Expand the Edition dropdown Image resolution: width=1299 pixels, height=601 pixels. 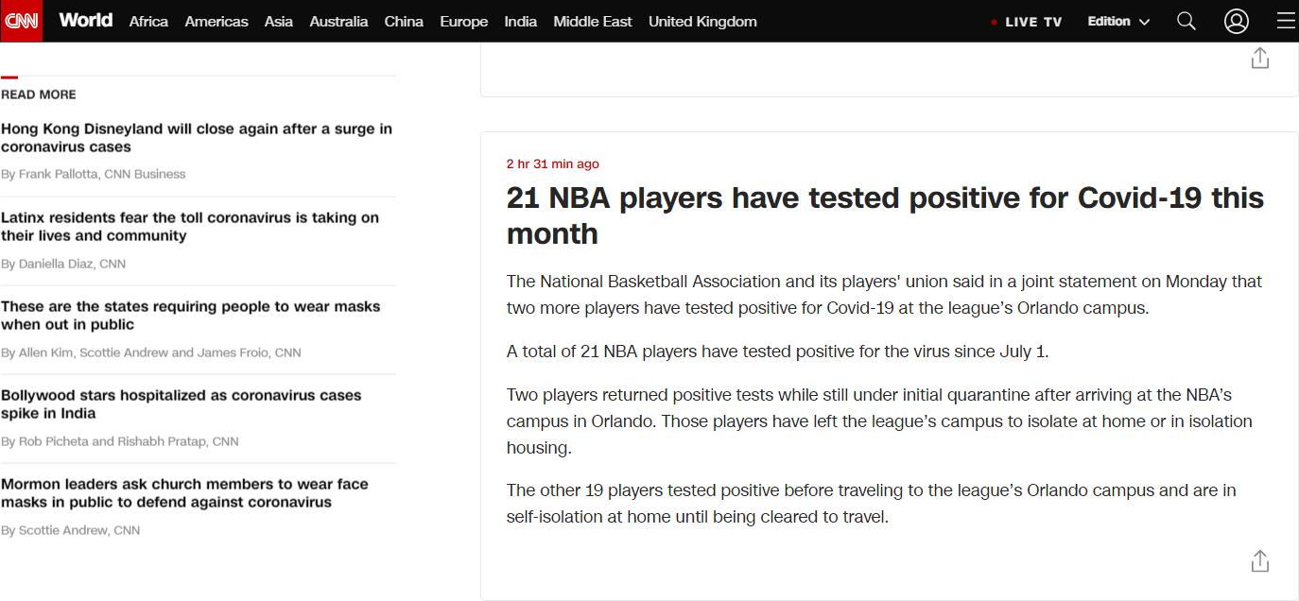[x=1118, y=21]
